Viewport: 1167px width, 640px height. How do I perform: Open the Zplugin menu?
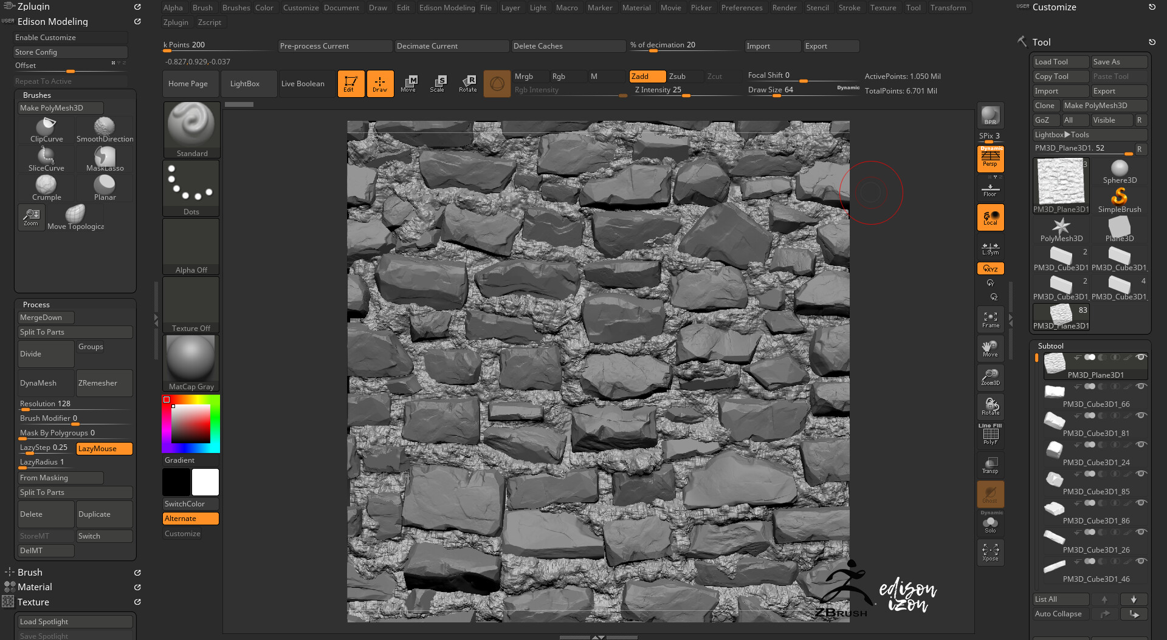pyautogui.click(x=176, y=22)
